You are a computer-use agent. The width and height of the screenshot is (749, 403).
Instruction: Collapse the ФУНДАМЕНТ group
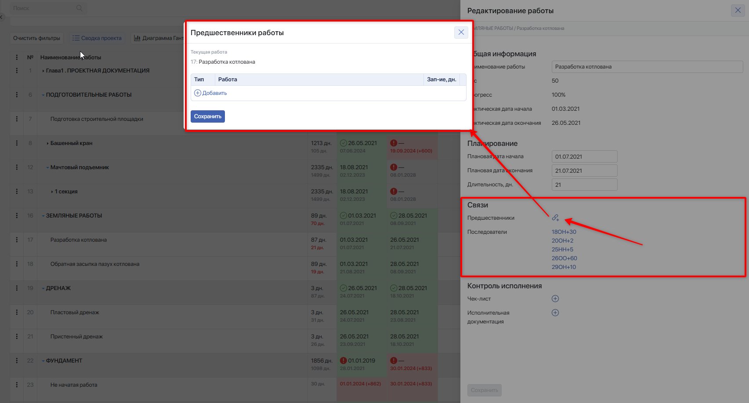pos(43,361)
